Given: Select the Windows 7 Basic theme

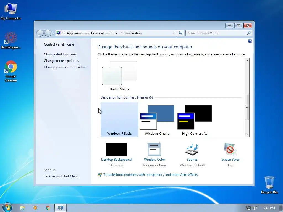Looking at the screenshot, I should pos(119,119).
